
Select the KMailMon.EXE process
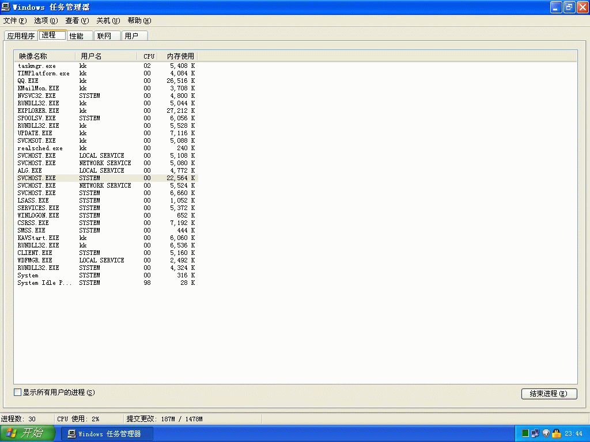click(x=106, y=88)
